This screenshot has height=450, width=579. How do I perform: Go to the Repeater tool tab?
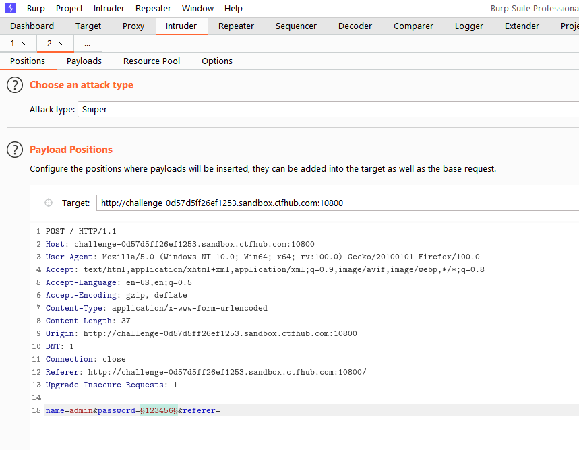pos(236,26)
